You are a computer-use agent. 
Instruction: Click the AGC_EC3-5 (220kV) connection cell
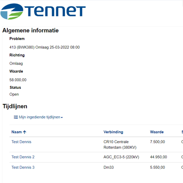pos(121,157)
